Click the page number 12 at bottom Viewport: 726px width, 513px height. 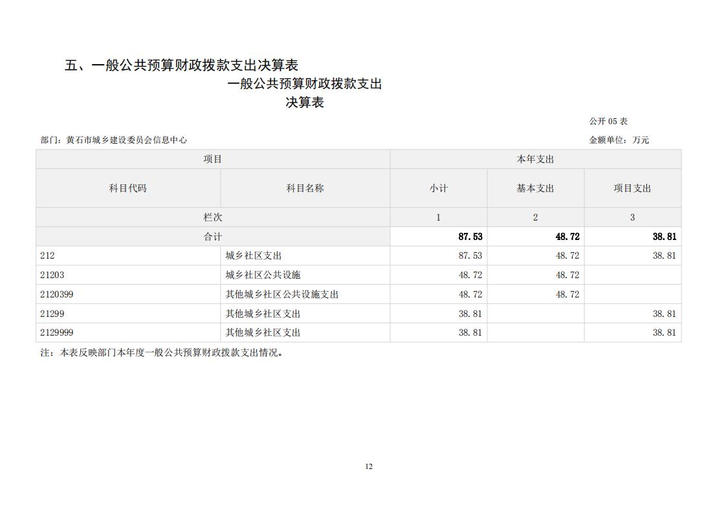click(x=368, y=466)
